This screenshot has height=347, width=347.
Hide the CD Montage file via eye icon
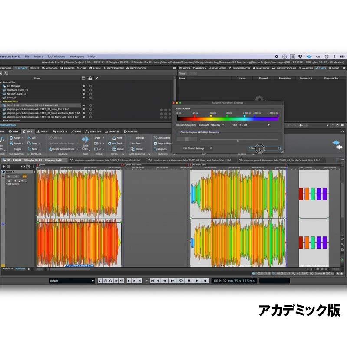pos(84,86)
